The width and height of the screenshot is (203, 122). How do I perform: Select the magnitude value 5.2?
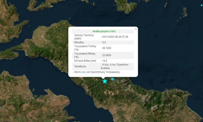(x=104, y=43)
